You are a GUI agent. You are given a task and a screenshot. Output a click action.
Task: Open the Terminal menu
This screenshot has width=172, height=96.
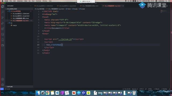(x=38, y=1)
